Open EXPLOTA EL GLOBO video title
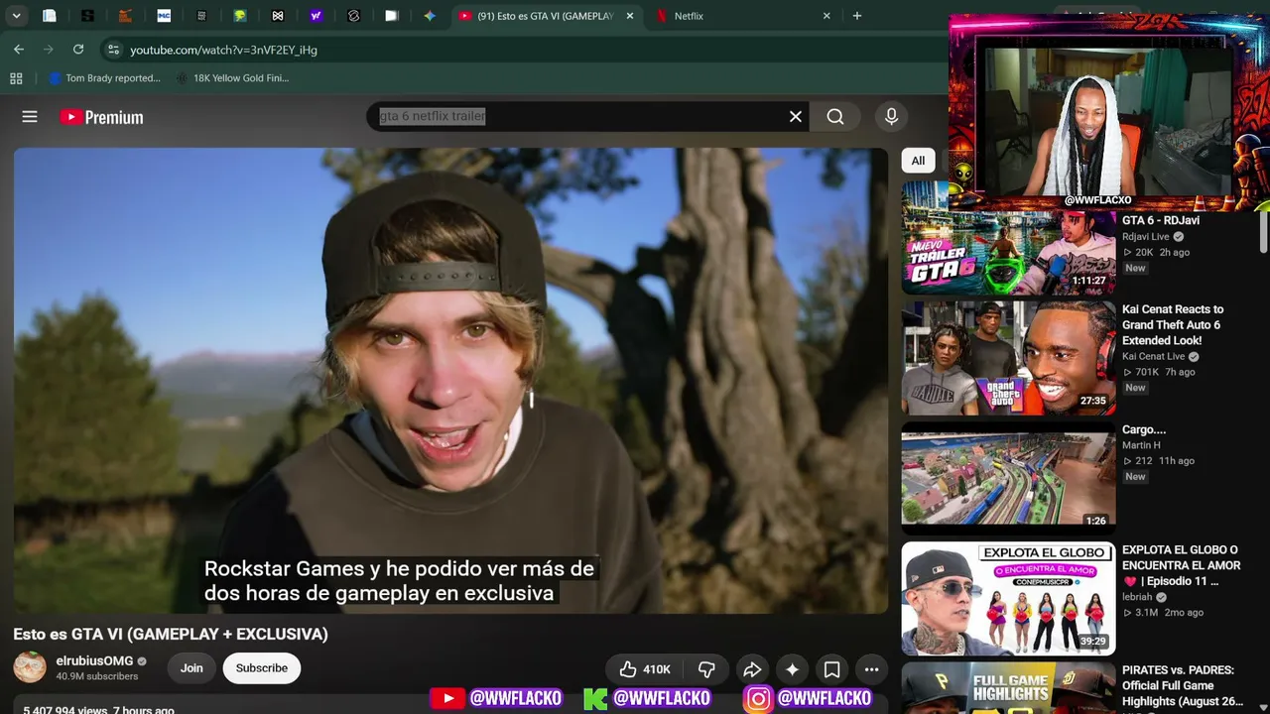This screenshot has height=714, width=1270. (1181, 565)
